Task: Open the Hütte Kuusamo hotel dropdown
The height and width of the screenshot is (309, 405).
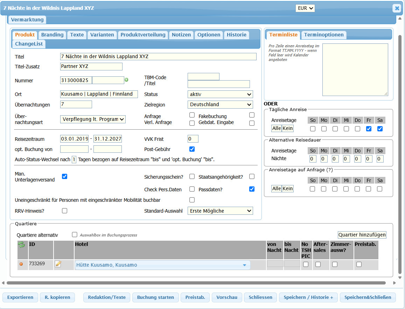Action: pyautogui.click(x=162, y=265)
